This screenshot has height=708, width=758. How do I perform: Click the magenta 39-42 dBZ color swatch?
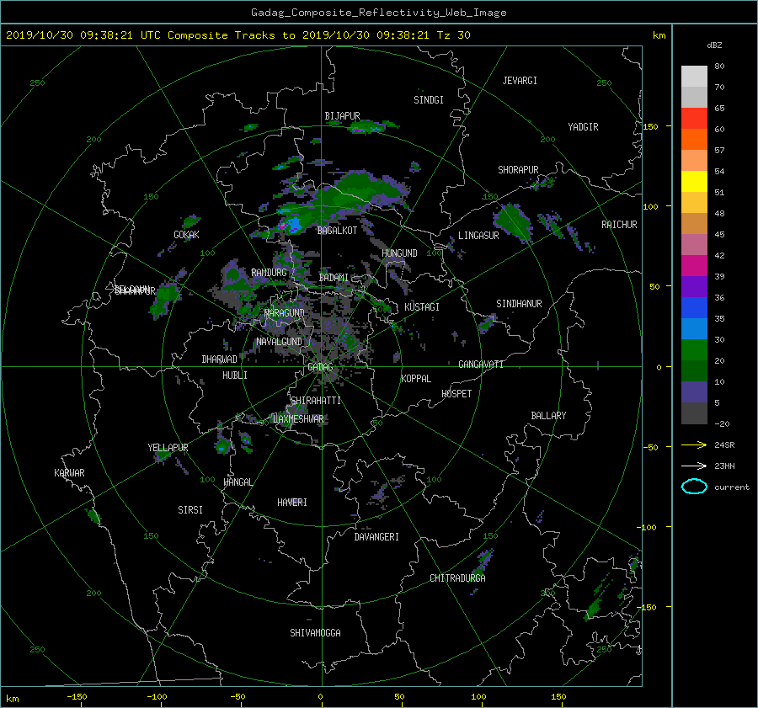click(x=694, y=265)
